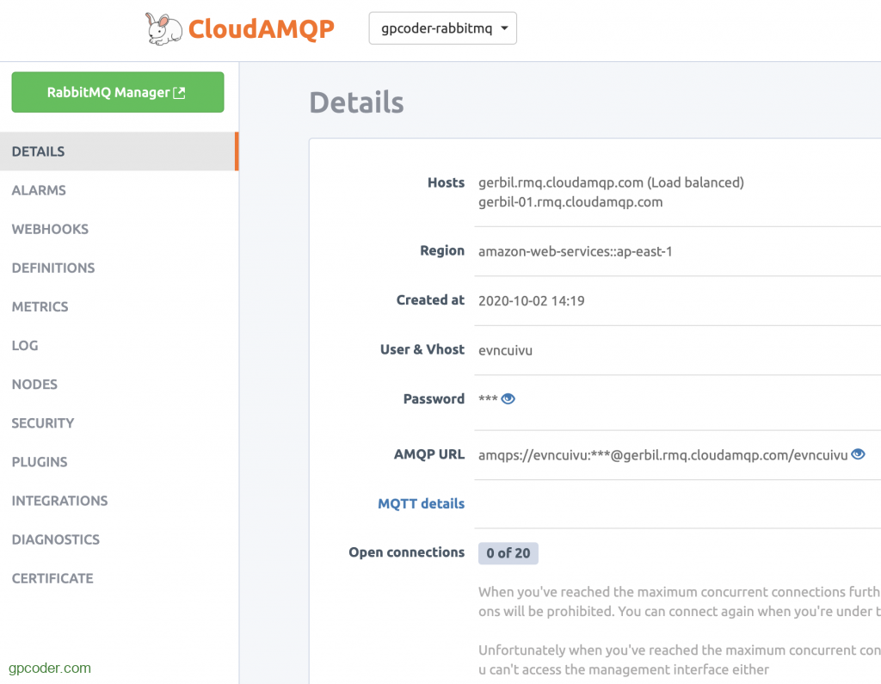Screen dimensions: 881x684
Task: Expand the MQTT details link
Action: coord(421,503)
